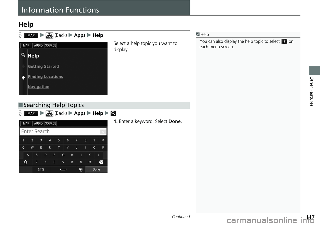This screenshot has width=320, height=226.
Task: Tap the 3 key on keyboard
Action: click(41, 140)
